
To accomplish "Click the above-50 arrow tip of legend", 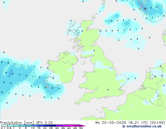I will [x=83, y=126].
